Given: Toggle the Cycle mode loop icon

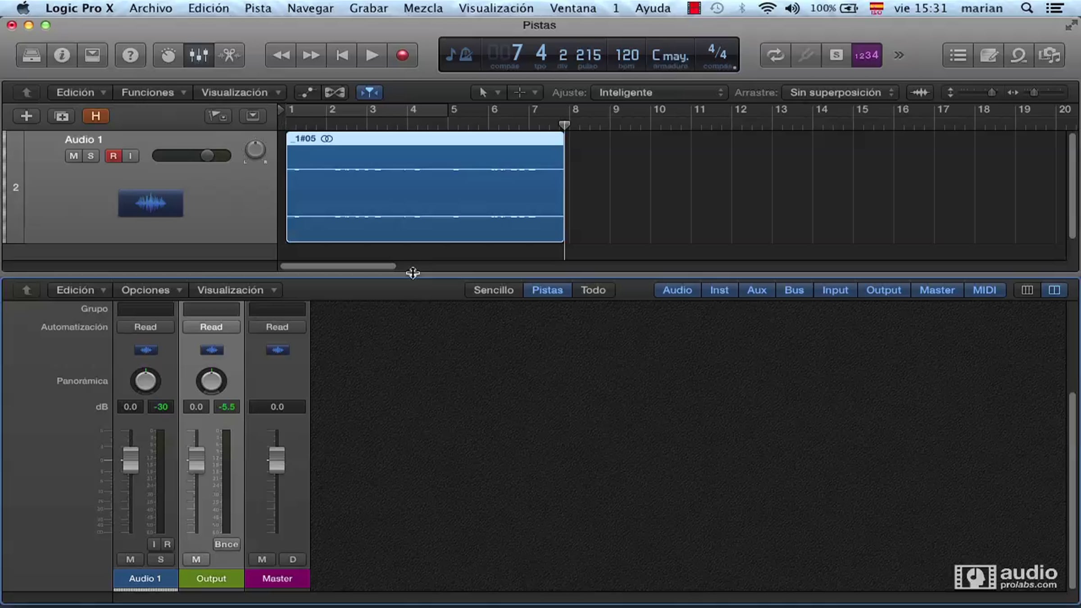Looking at the screenshot, I should point(775,55).
